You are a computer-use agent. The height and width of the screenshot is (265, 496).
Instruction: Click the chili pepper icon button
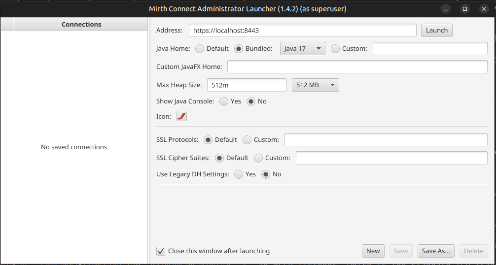[181, 116]
